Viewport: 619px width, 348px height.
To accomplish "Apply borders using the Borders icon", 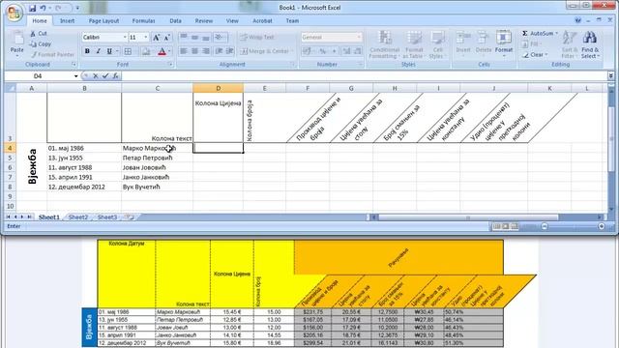I will coord(128,51).
